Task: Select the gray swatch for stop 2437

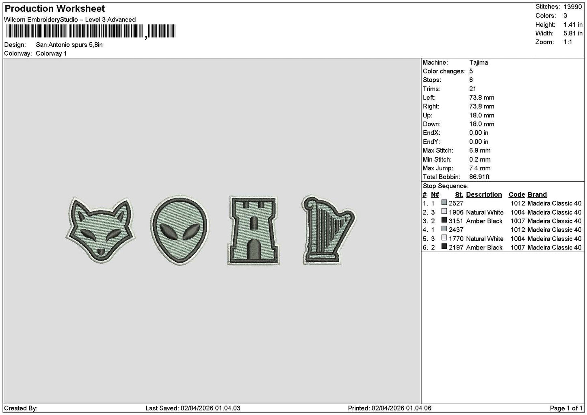Action: point(444,229)
